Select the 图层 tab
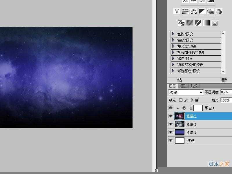 172,86
